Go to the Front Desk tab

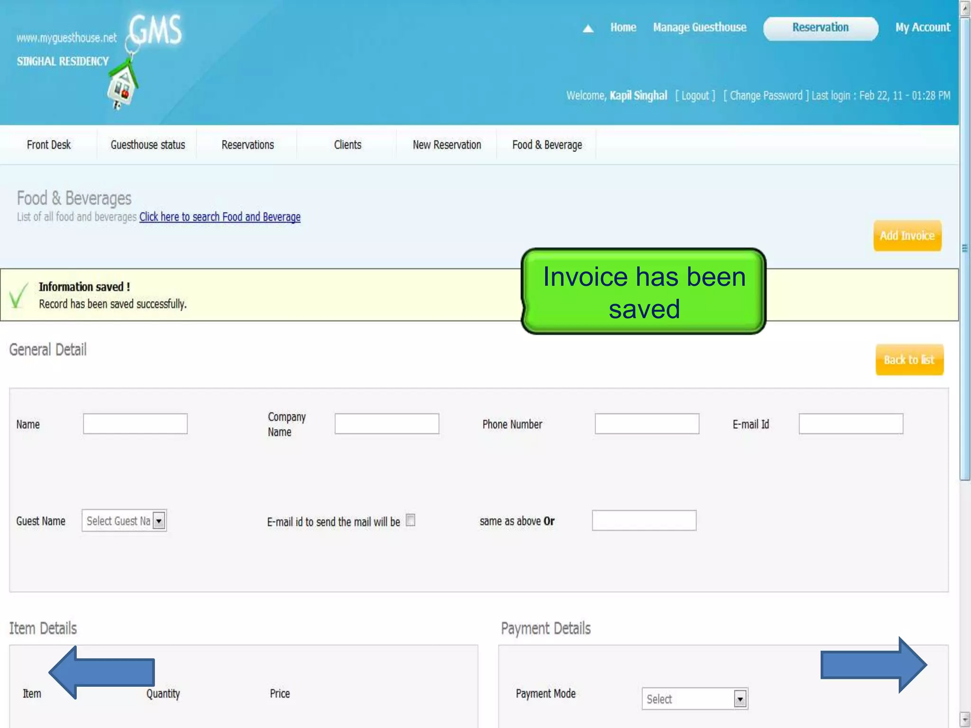point(48,145)
